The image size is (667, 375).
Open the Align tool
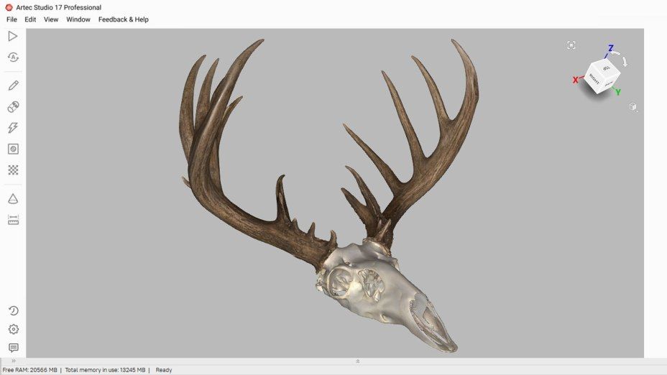coord(13,107)
